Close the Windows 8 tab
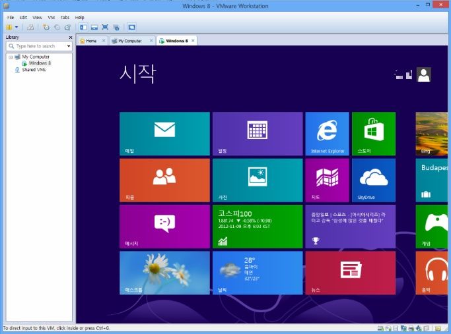451x334 pixels. tap(193, 41)
